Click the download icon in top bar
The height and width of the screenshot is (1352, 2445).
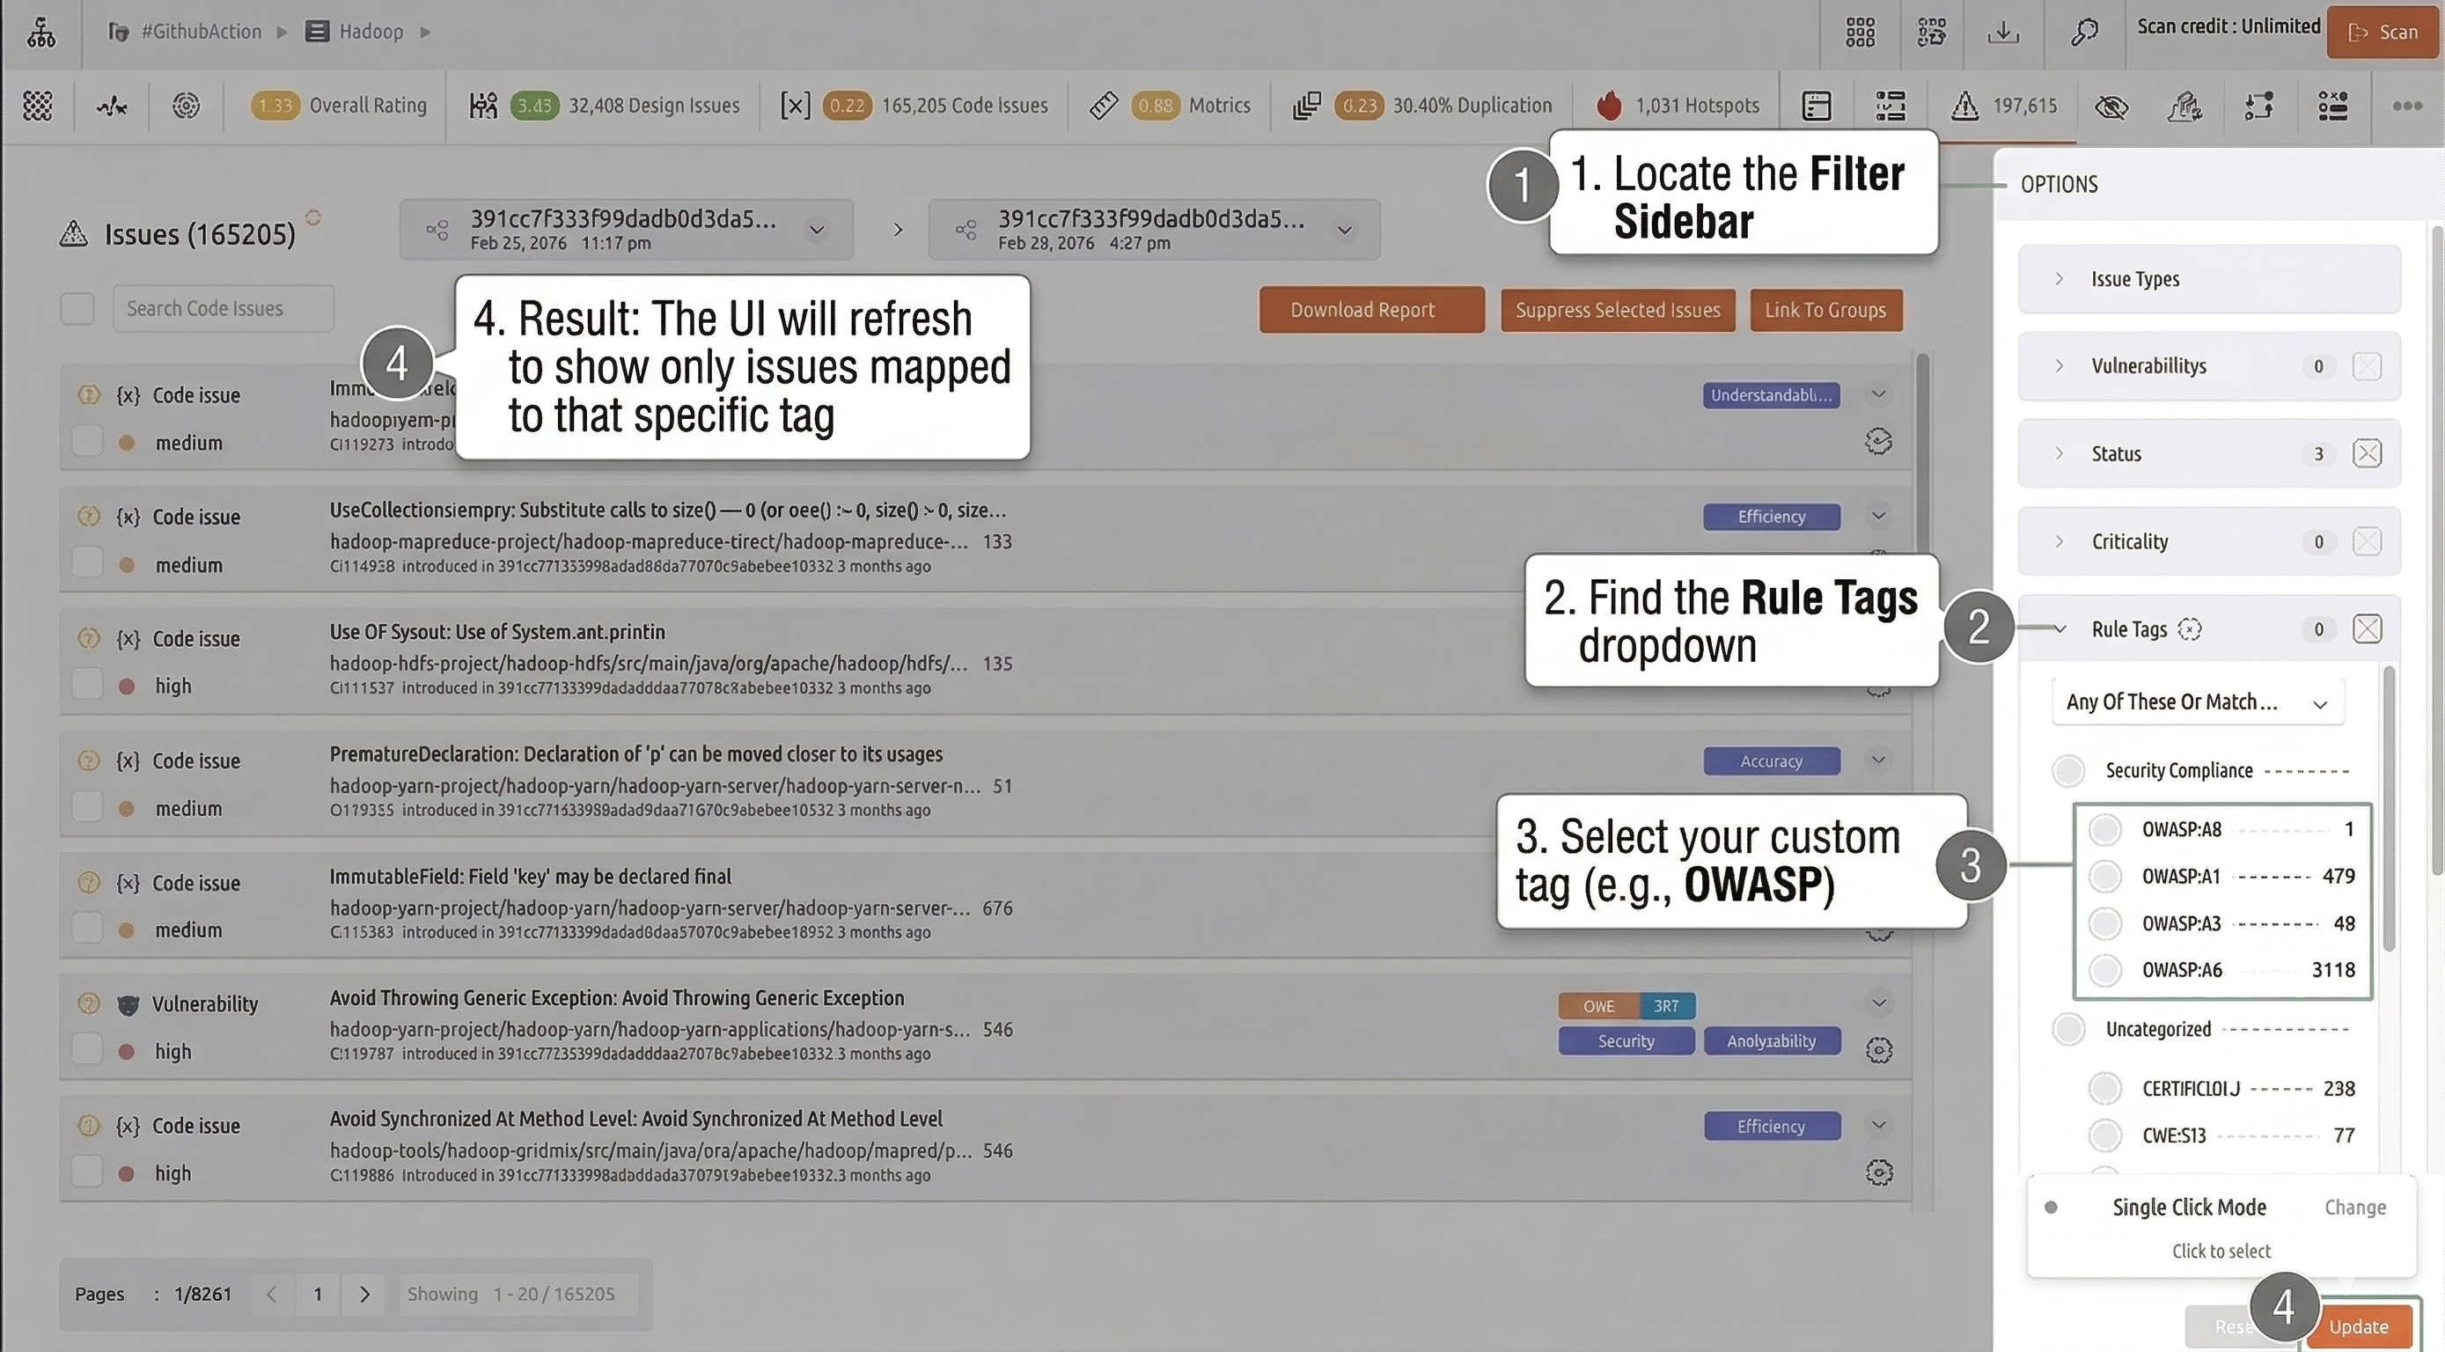click(x=2002, y=33)
